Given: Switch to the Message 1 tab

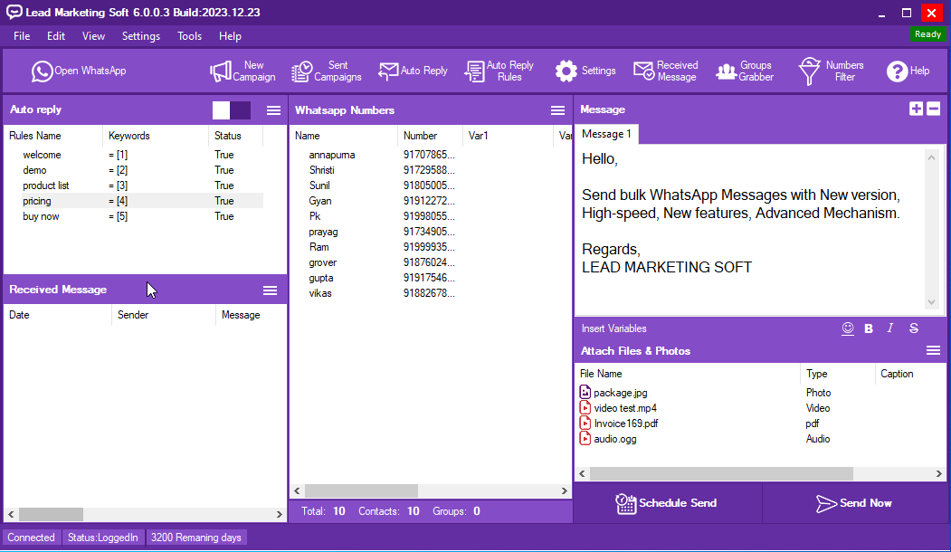Looking at the screenshot, I should (x=606, y=134).
